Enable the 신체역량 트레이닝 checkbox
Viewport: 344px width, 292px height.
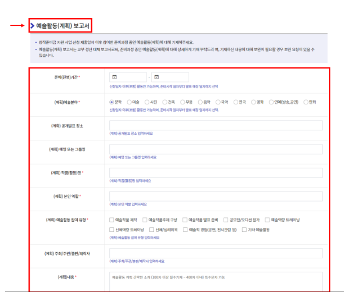[111, 230]
